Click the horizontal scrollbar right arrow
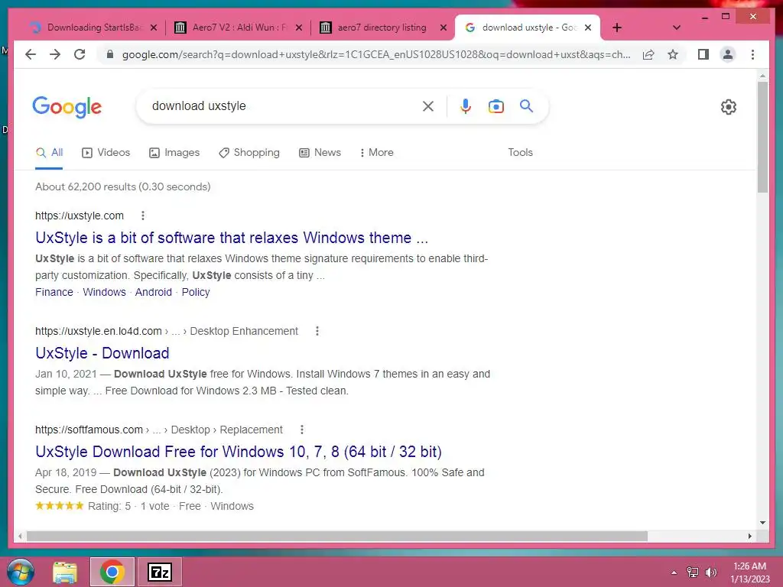 750,536
